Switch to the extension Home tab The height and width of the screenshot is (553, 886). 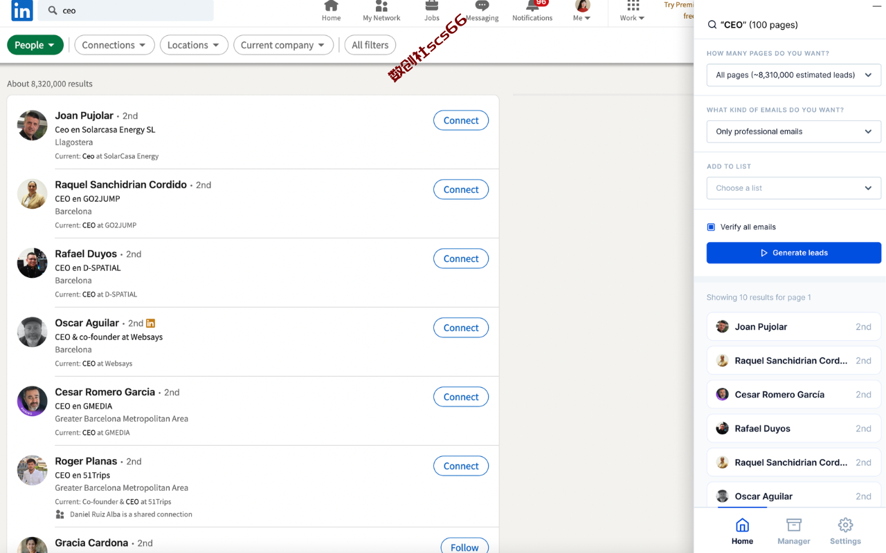(742, 532)
